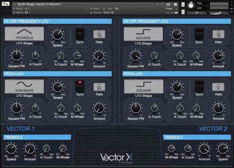Toggle Sync switch in Vector 1 Filter LFO

[x=80, y=33]
